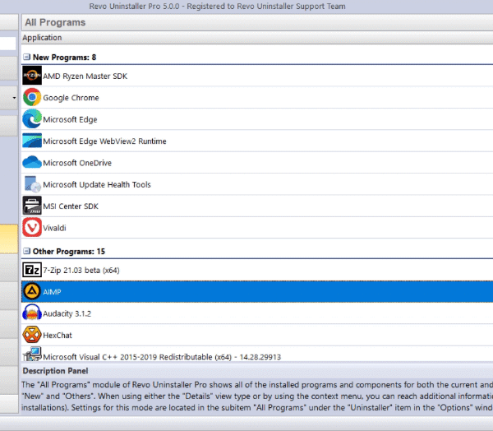Click the New Programs: 8 group label

tap(64, 58)
